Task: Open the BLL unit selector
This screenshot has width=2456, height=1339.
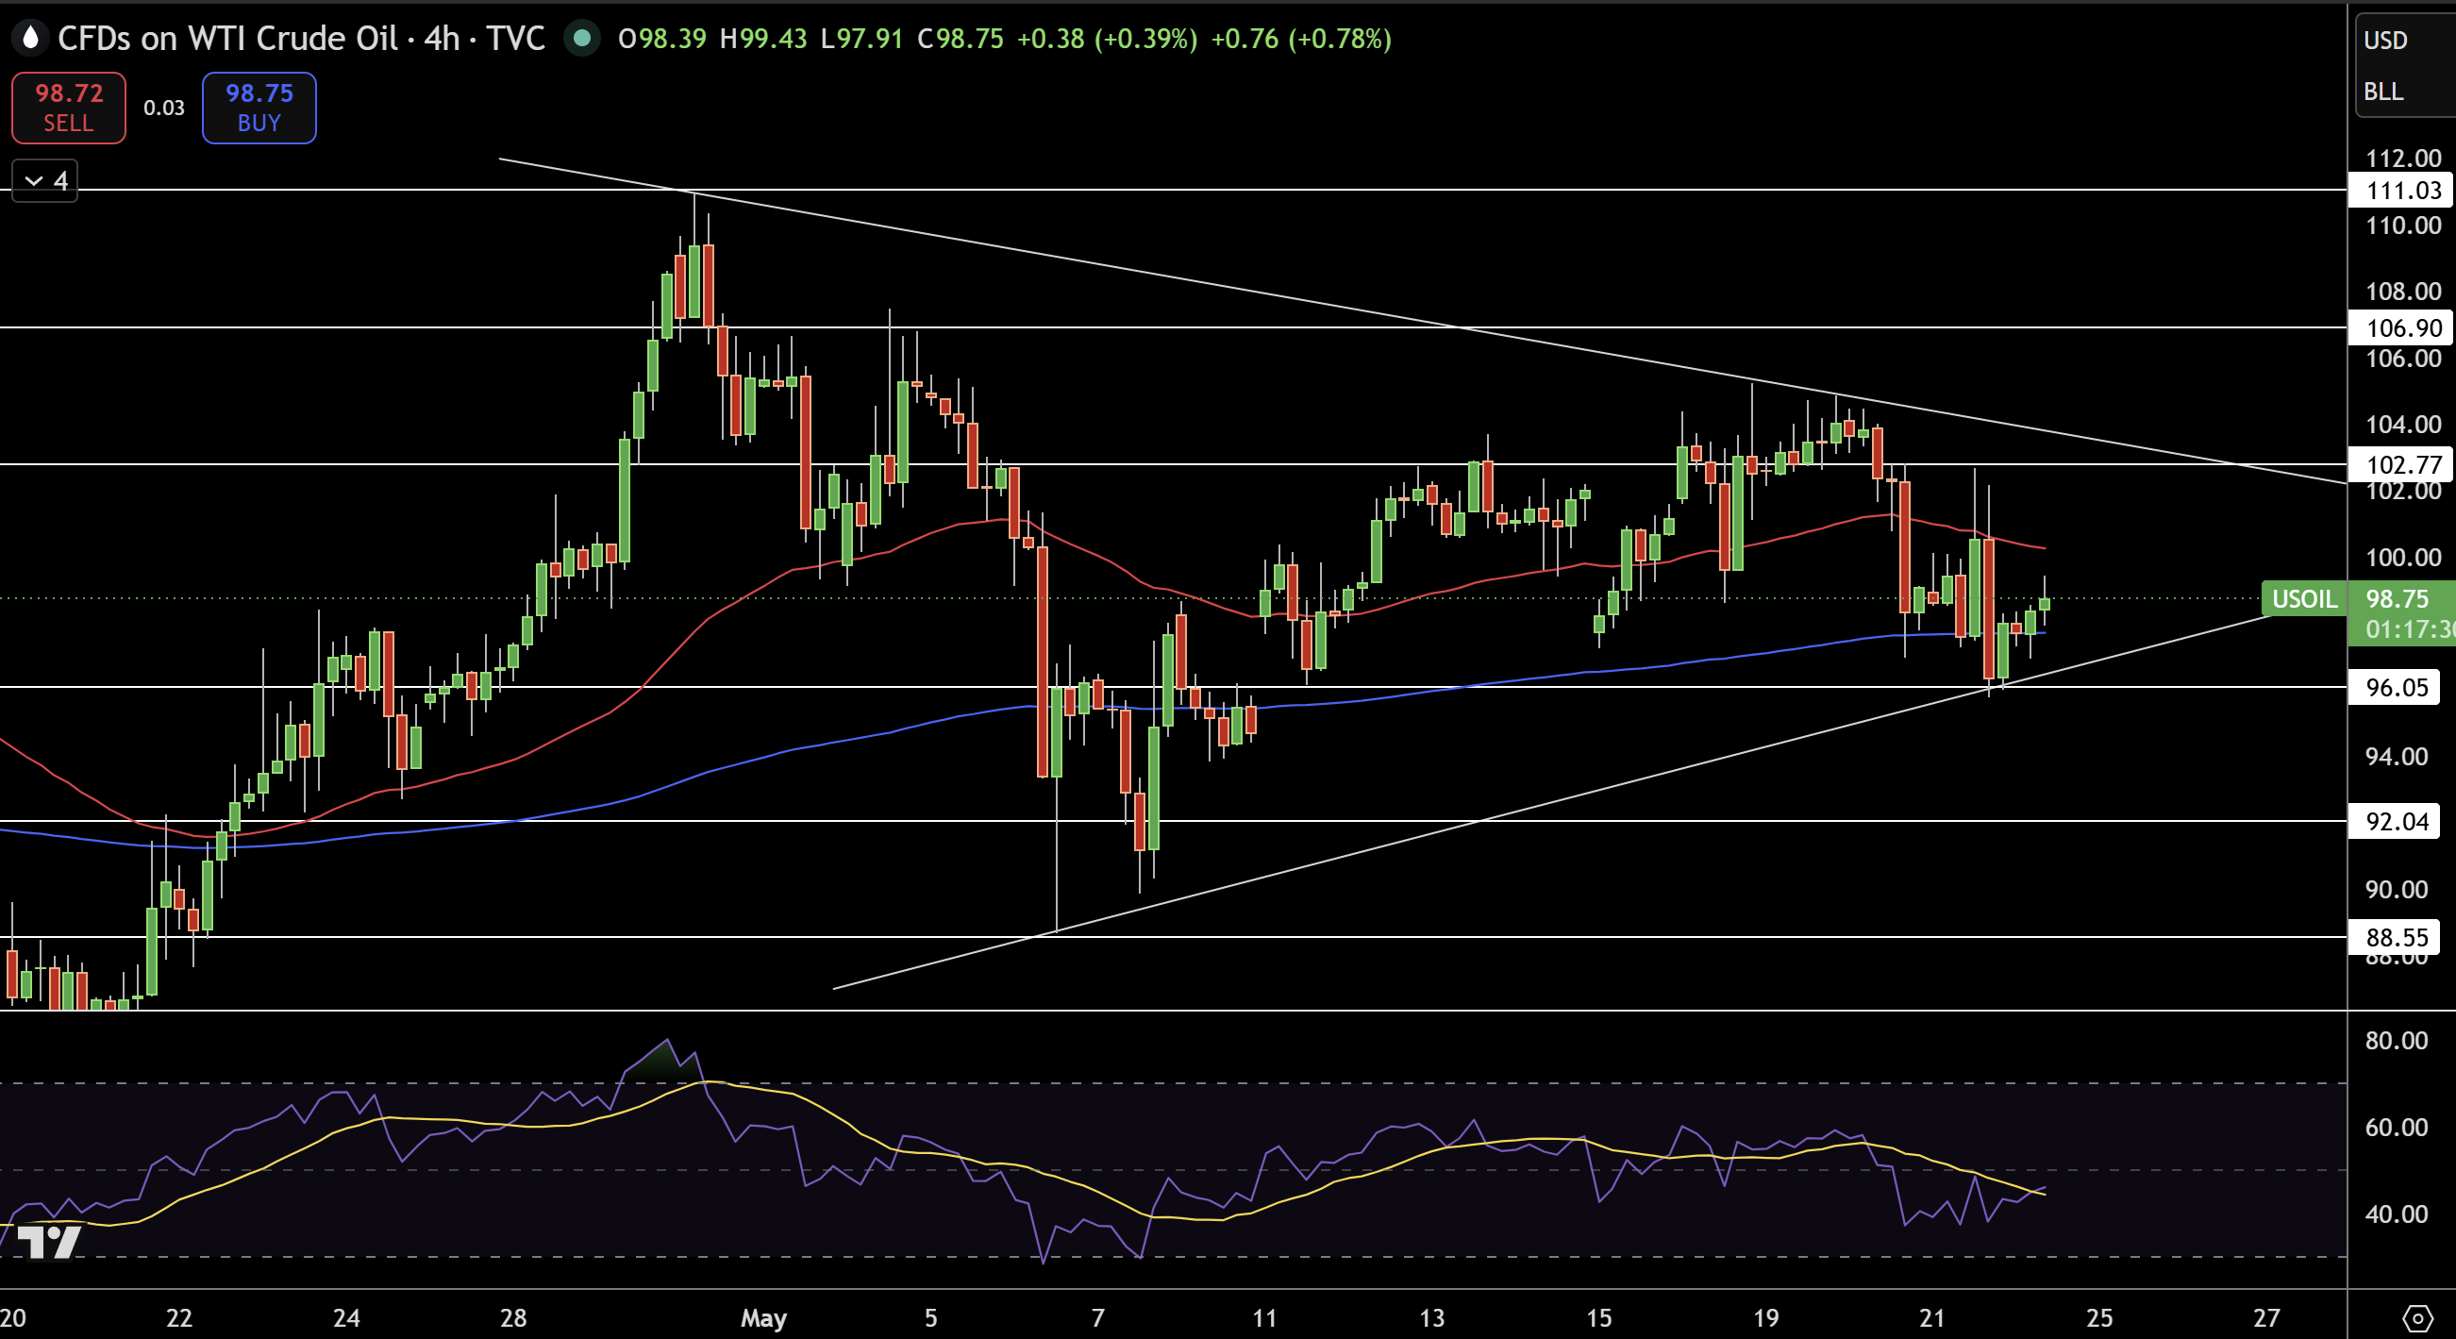Action: 2383,92
